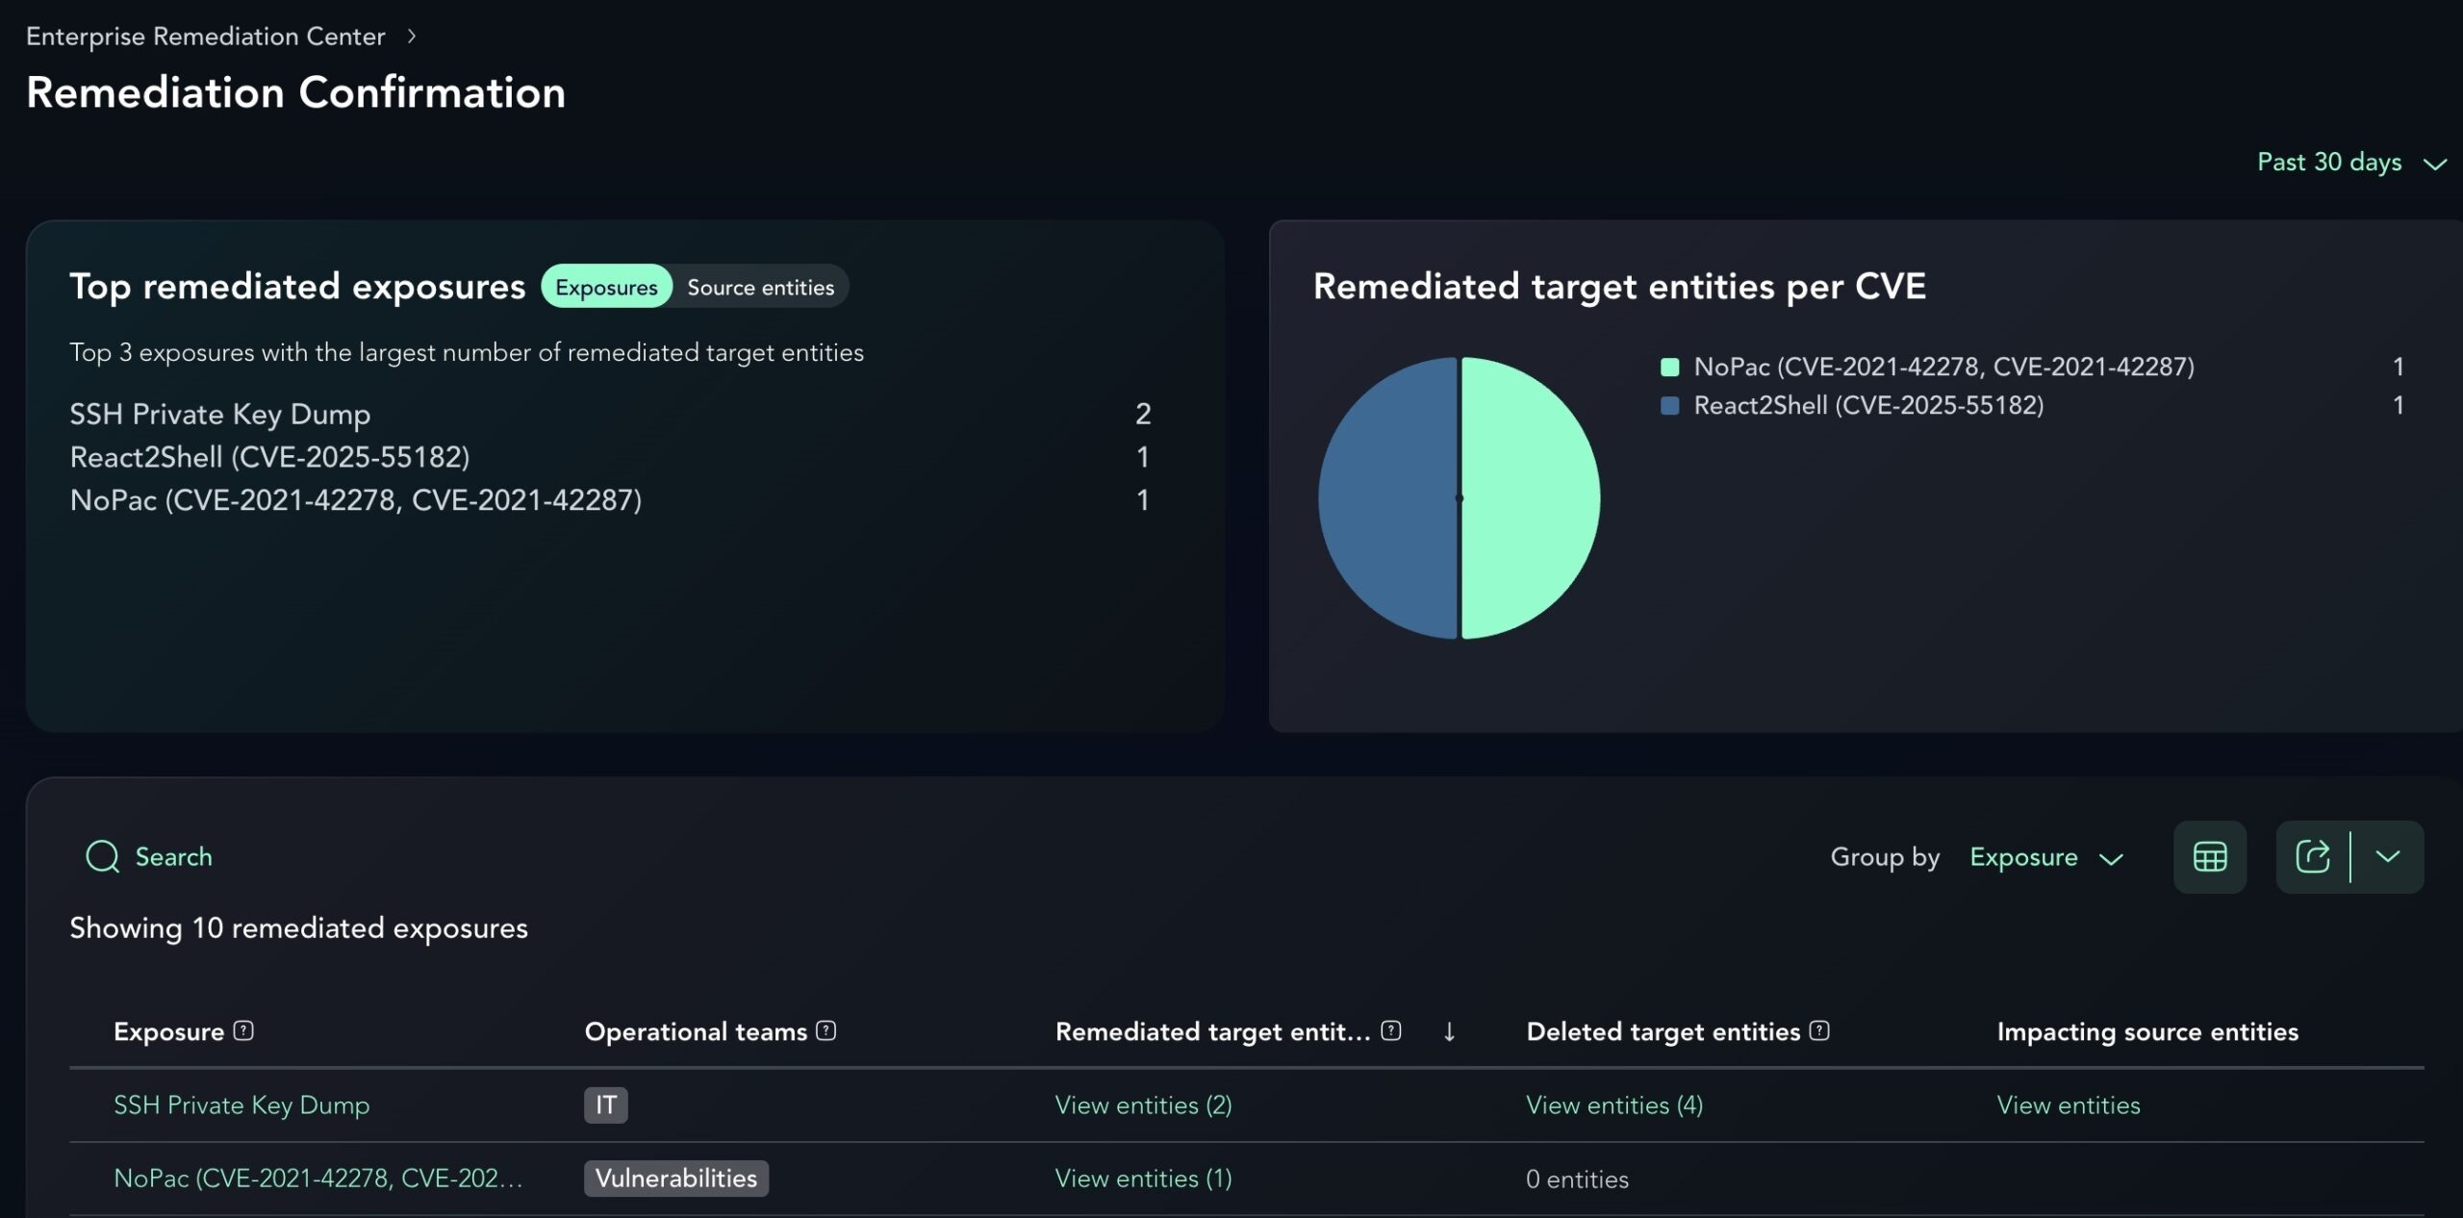
Task: Click help icon beside Remediated target entities
Action: [1390, 1030]
